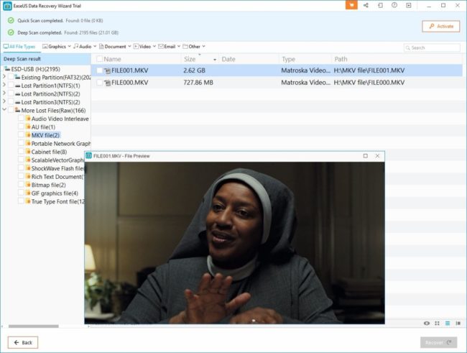Sort by the Size column header
The height and width of the screenshot is (353, 467).
[x=190, y=59]
